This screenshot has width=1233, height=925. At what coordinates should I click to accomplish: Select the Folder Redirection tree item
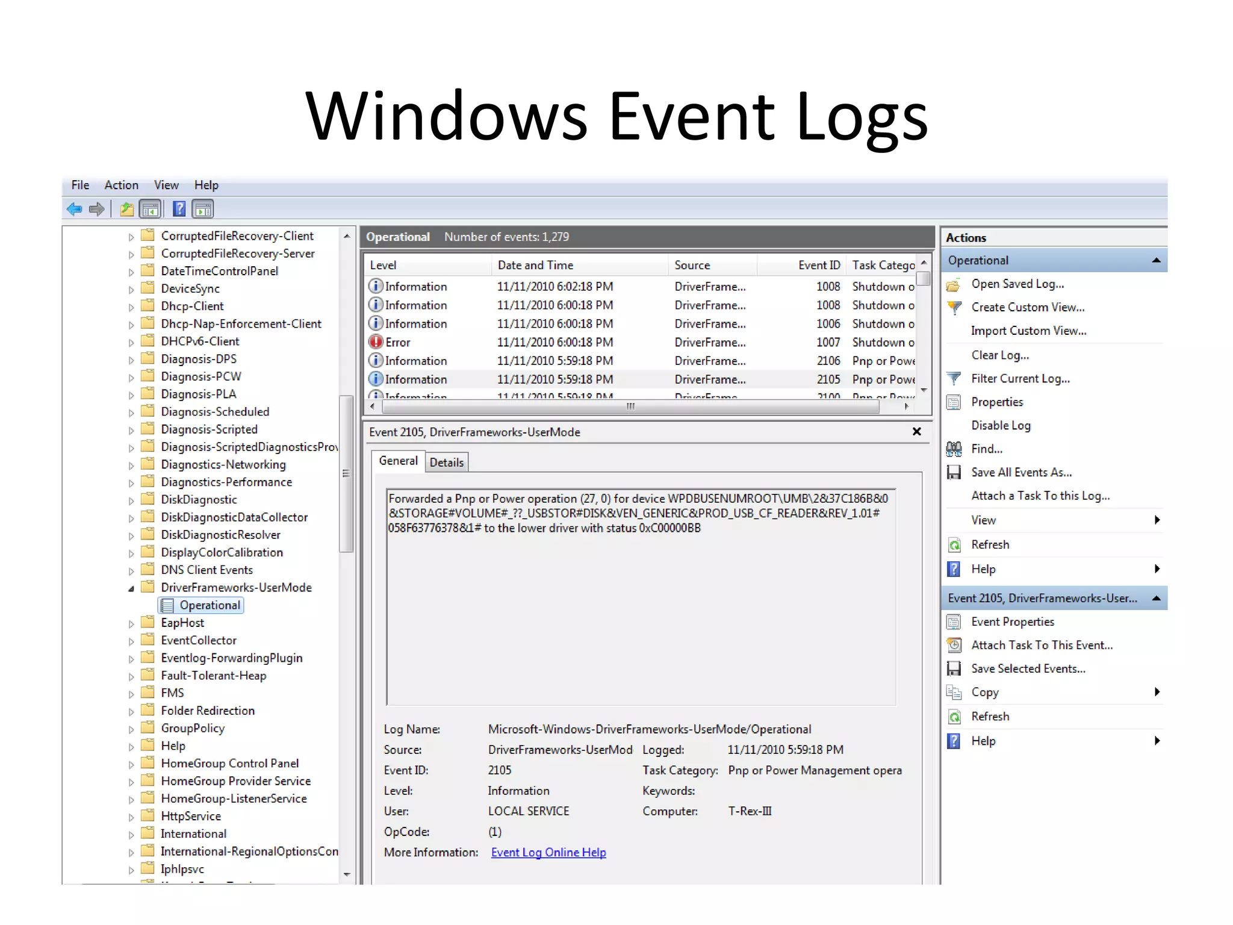tap(208, 711)
